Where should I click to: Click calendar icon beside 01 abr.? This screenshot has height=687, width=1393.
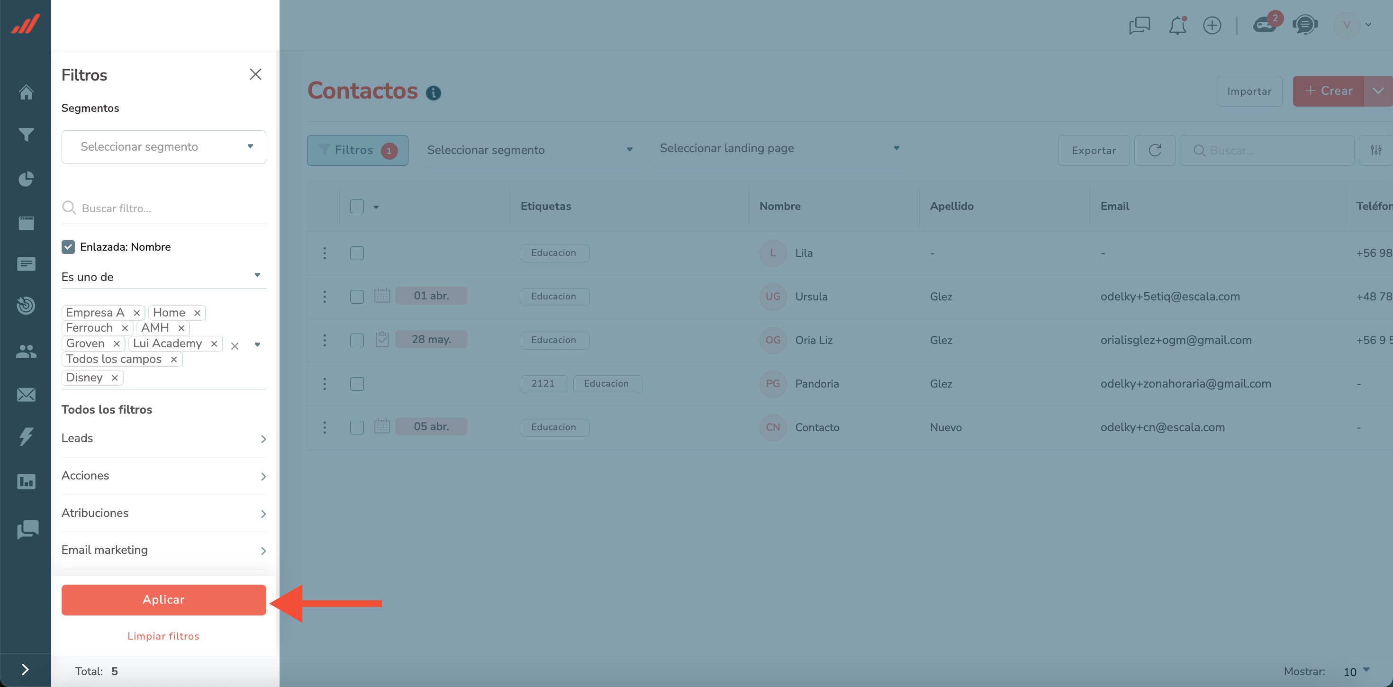pyautogui.click(x=382, y=295)
